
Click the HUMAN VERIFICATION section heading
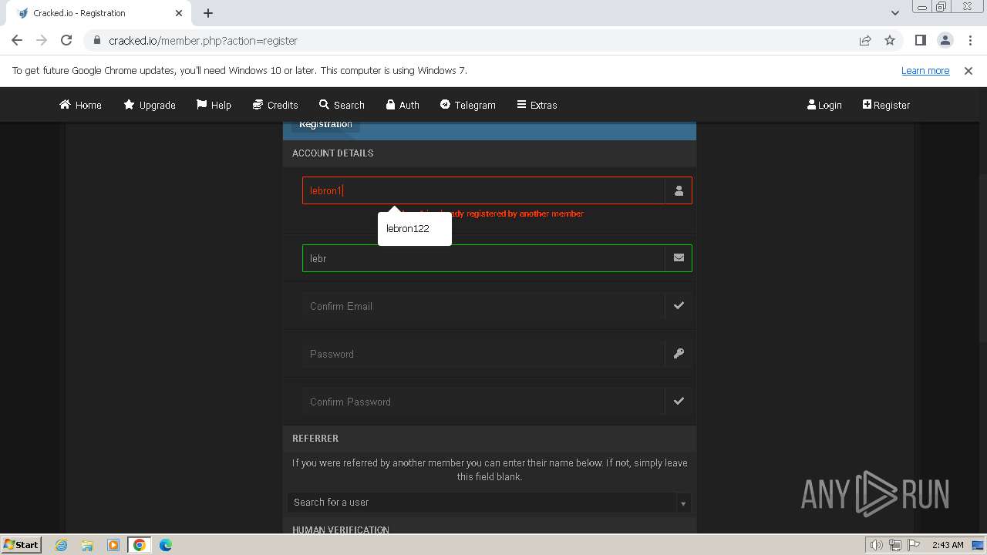point(341,530)
